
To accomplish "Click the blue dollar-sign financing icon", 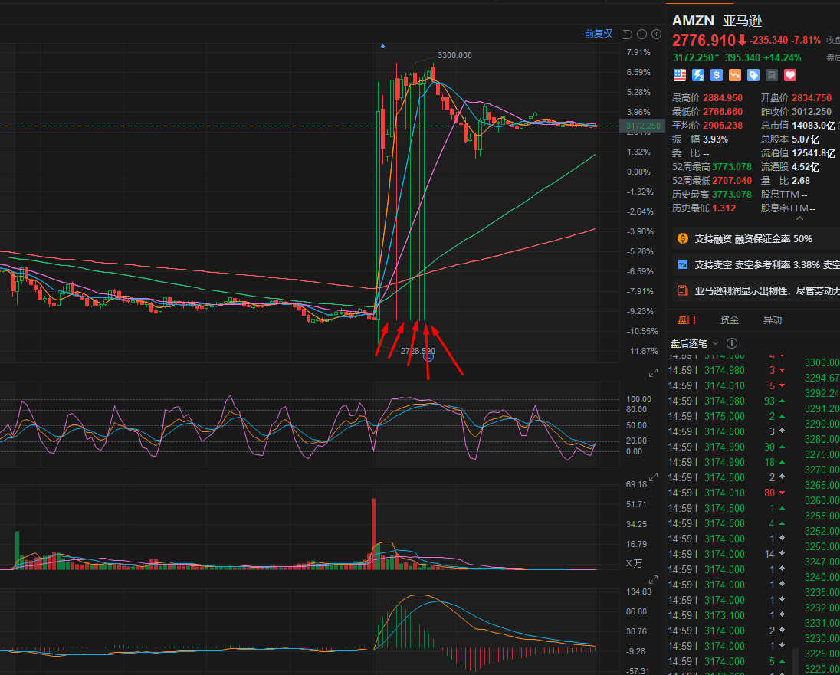I will coord(716,74).
